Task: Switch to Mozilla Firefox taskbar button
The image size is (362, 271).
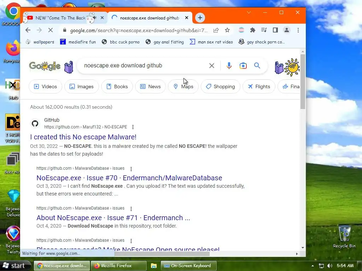Action: [119, 266]
